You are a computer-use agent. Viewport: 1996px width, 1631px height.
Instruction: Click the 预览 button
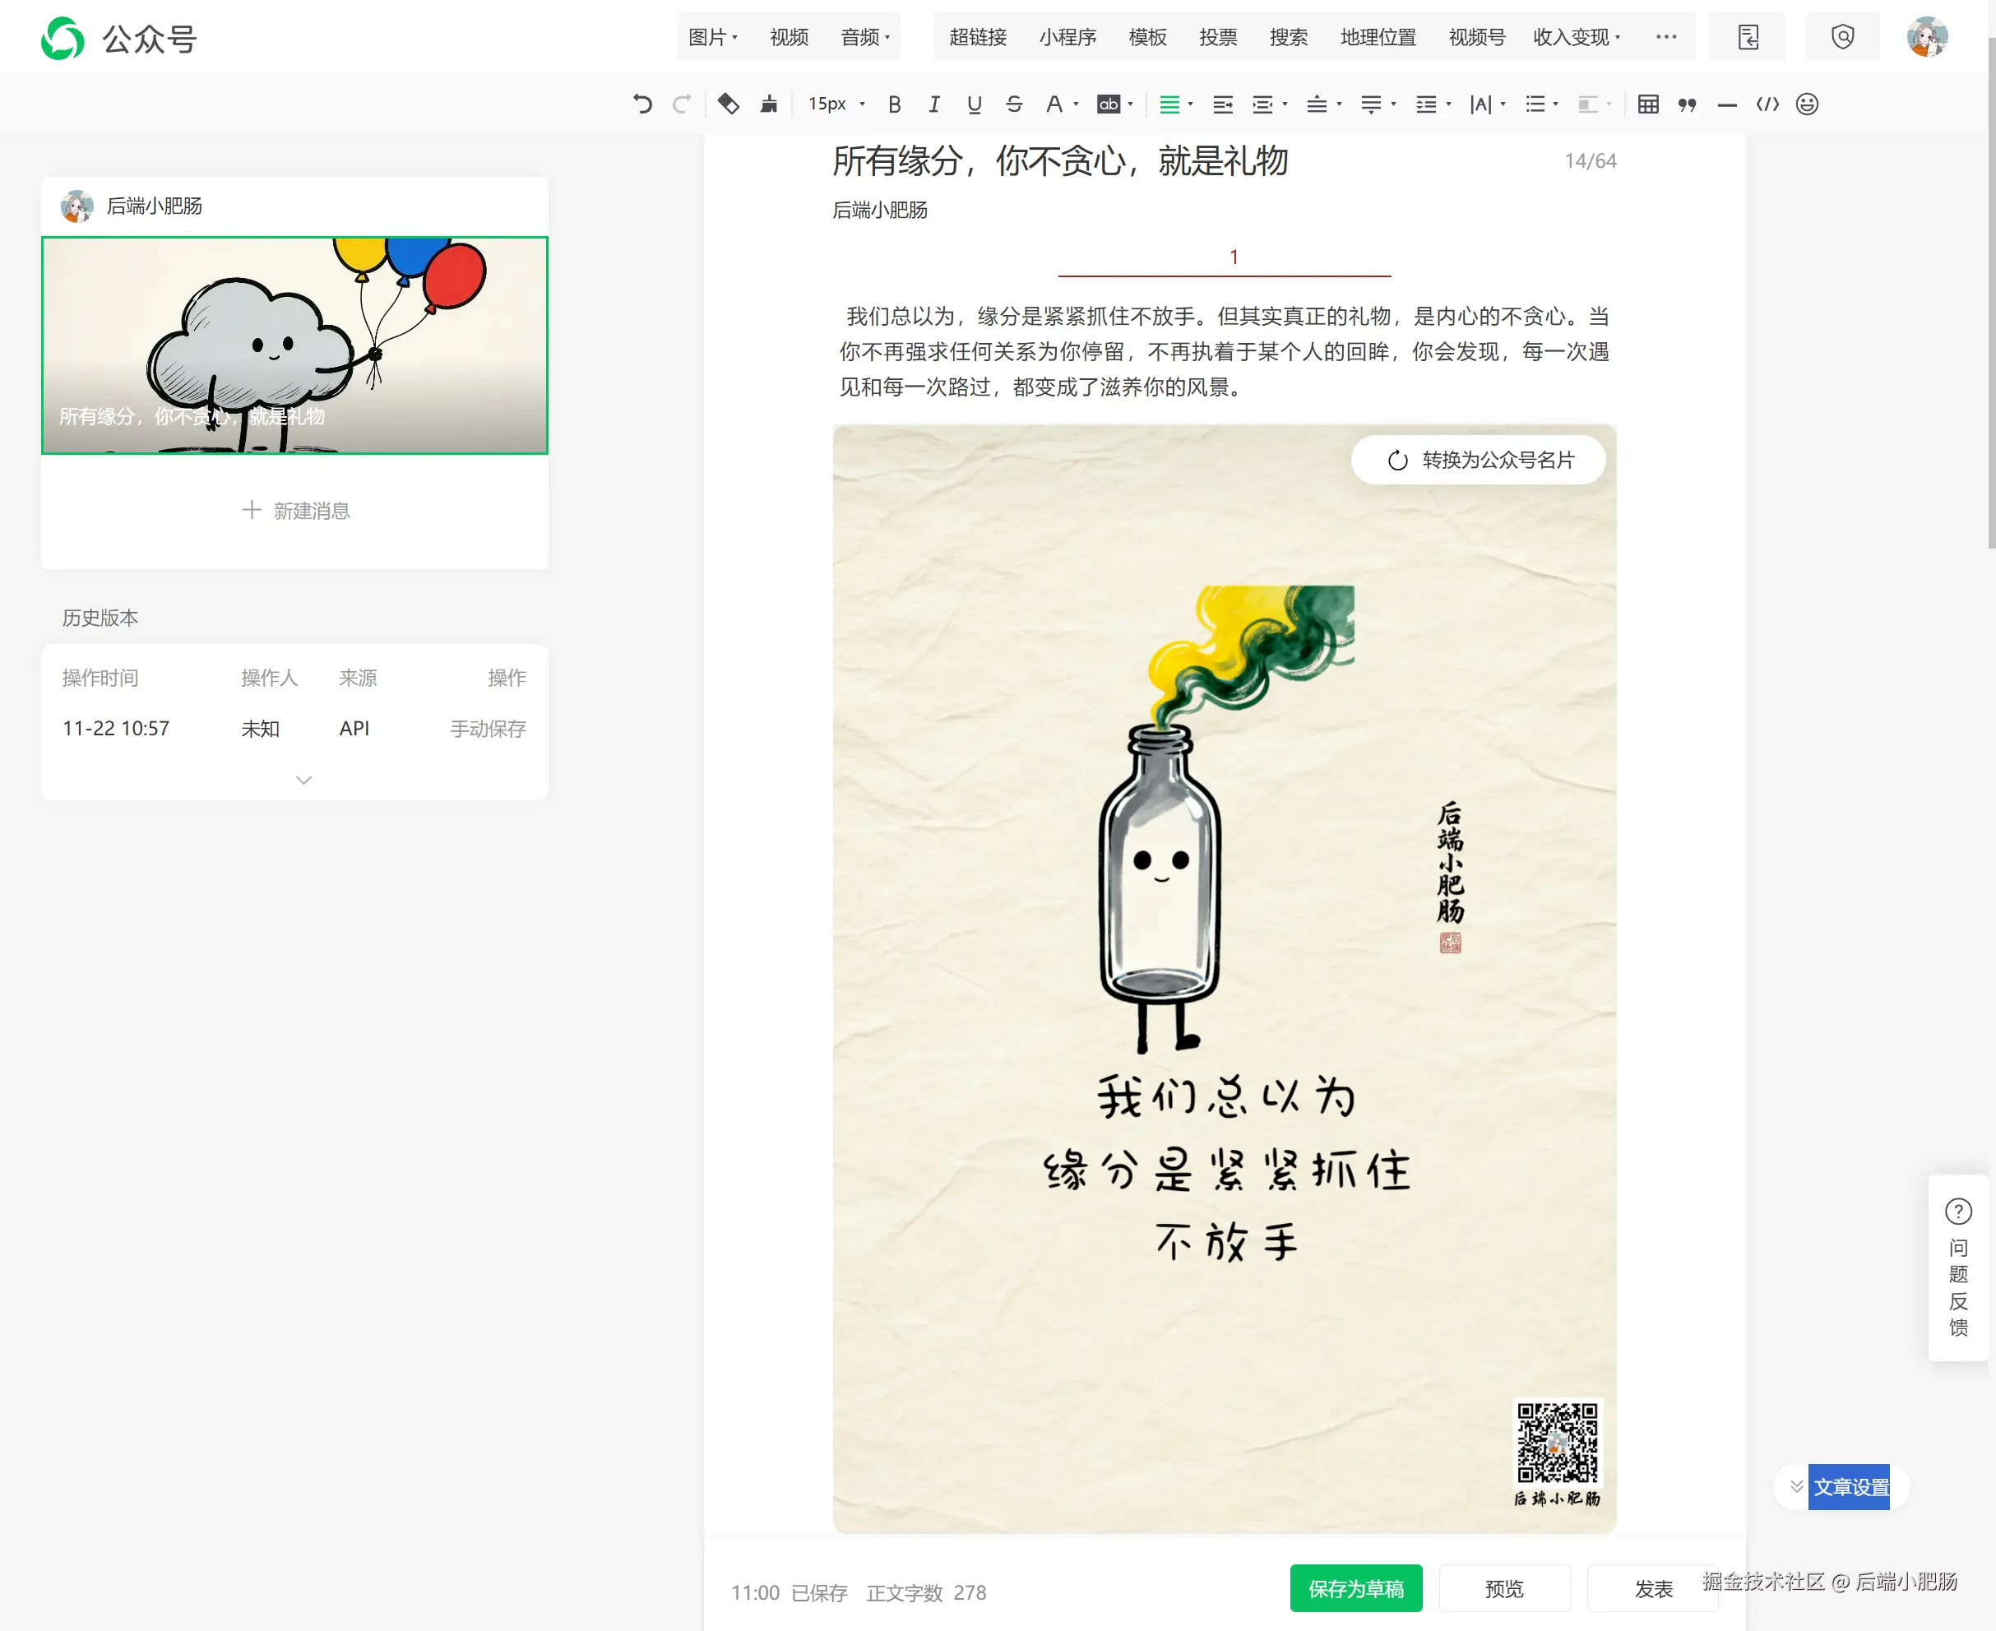point(1504,1589)
